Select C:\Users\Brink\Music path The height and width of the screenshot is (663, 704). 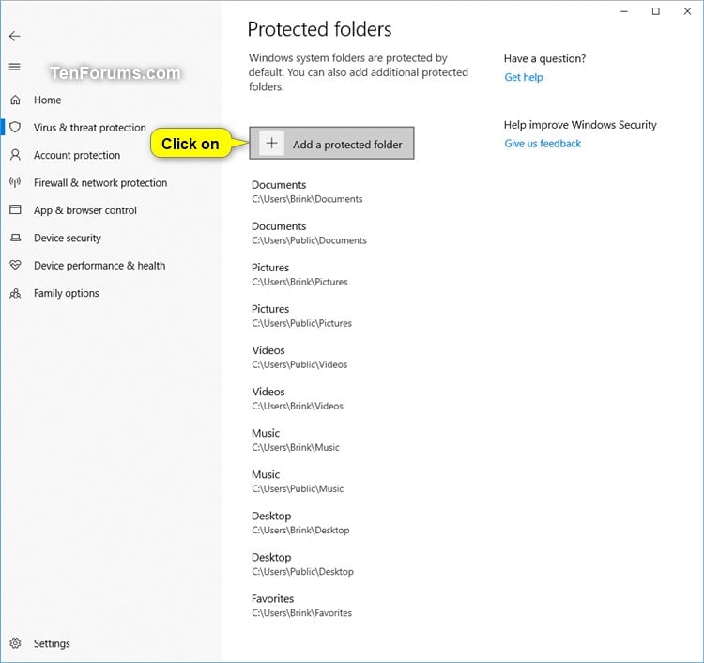(x=296, y=447)
